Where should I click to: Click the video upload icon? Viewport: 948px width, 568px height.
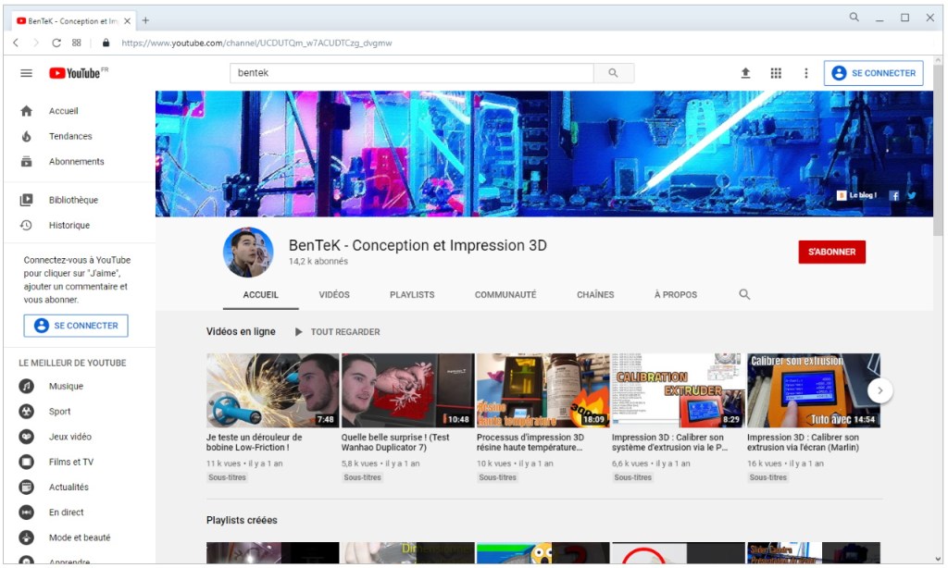[745, 72]
